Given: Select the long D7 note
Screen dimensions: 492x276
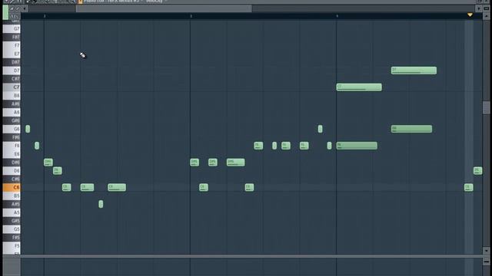Looking at the screenshot, I should tap(414, 71).
